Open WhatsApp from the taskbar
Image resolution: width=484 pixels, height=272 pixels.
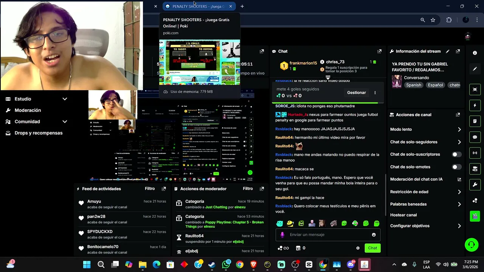click(226, 264)
